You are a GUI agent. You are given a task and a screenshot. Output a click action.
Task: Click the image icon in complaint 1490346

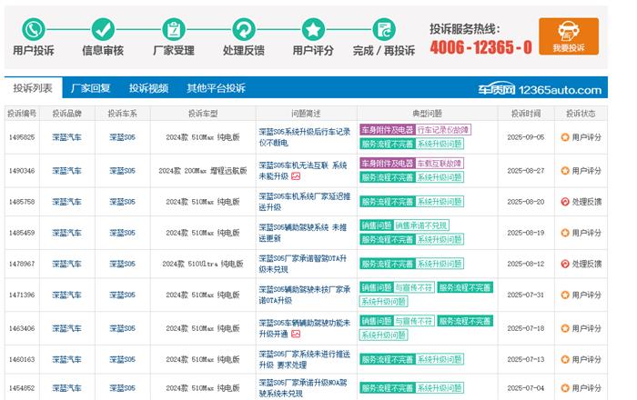click(x=296, y=176)
